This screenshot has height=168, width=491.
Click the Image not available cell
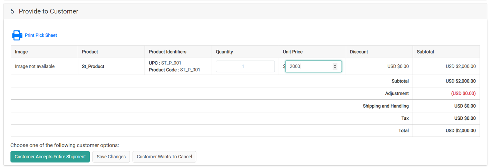point(35,66)
